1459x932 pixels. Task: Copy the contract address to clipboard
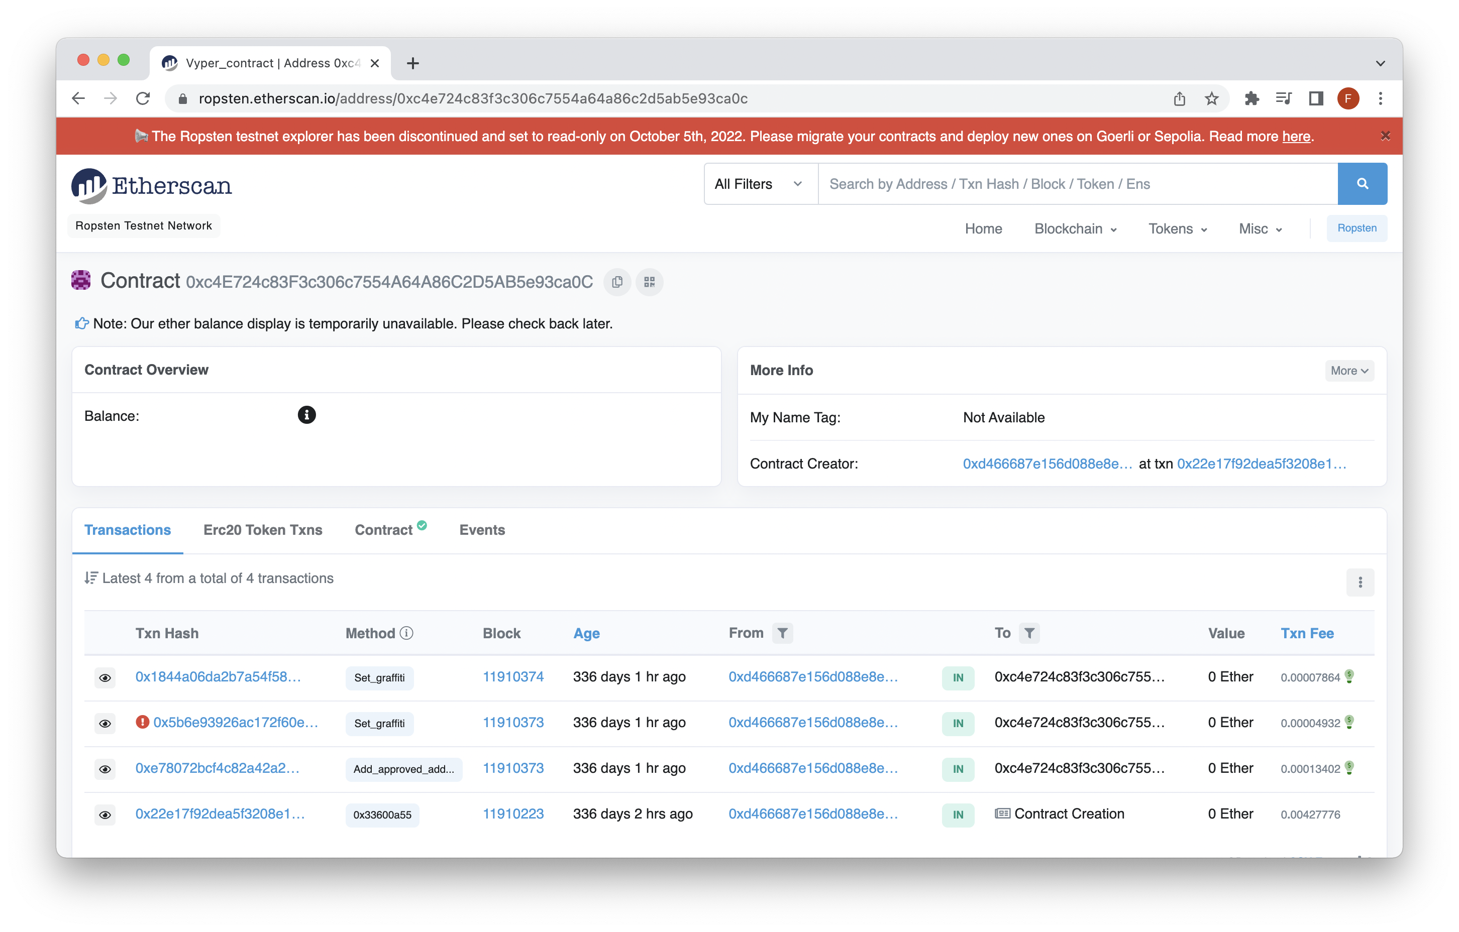617,282
